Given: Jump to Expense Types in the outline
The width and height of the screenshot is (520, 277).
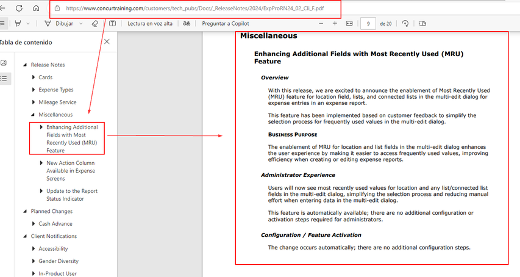Looking at the screenshot, I should 56,90.
